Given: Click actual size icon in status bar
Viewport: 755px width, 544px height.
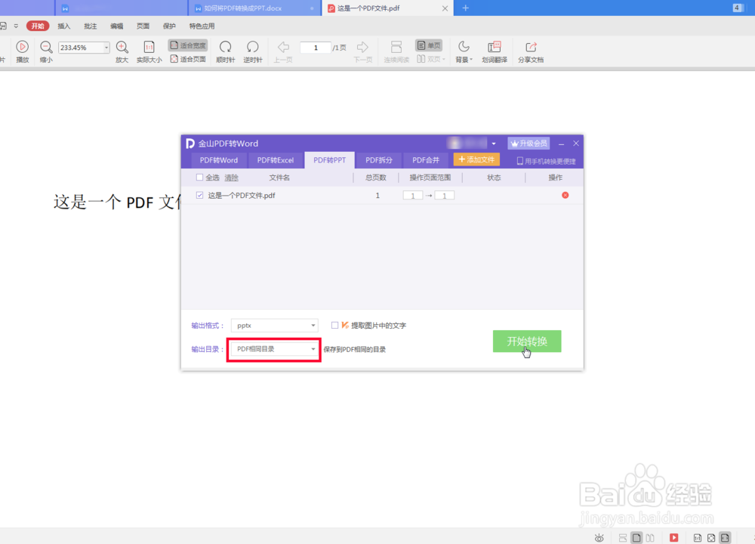Looking at the screenshot, I should tap(697, 538).
